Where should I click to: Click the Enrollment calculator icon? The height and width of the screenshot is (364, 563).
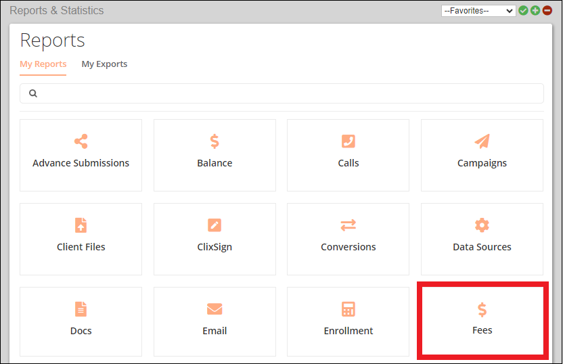click(x=348, y=309)
